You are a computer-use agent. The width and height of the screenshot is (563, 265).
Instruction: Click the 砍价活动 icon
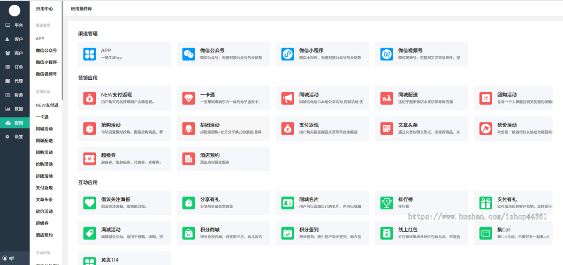[486, 128]
